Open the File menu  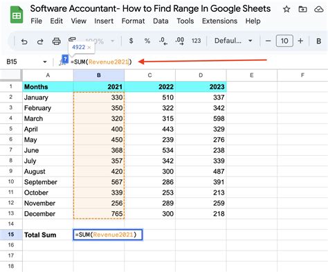(x=36, y=21)
